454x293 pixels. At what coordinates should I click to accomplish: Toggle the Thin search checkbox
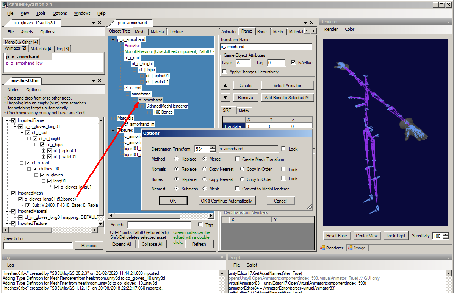pyautogui.click(x=200, y=225)
